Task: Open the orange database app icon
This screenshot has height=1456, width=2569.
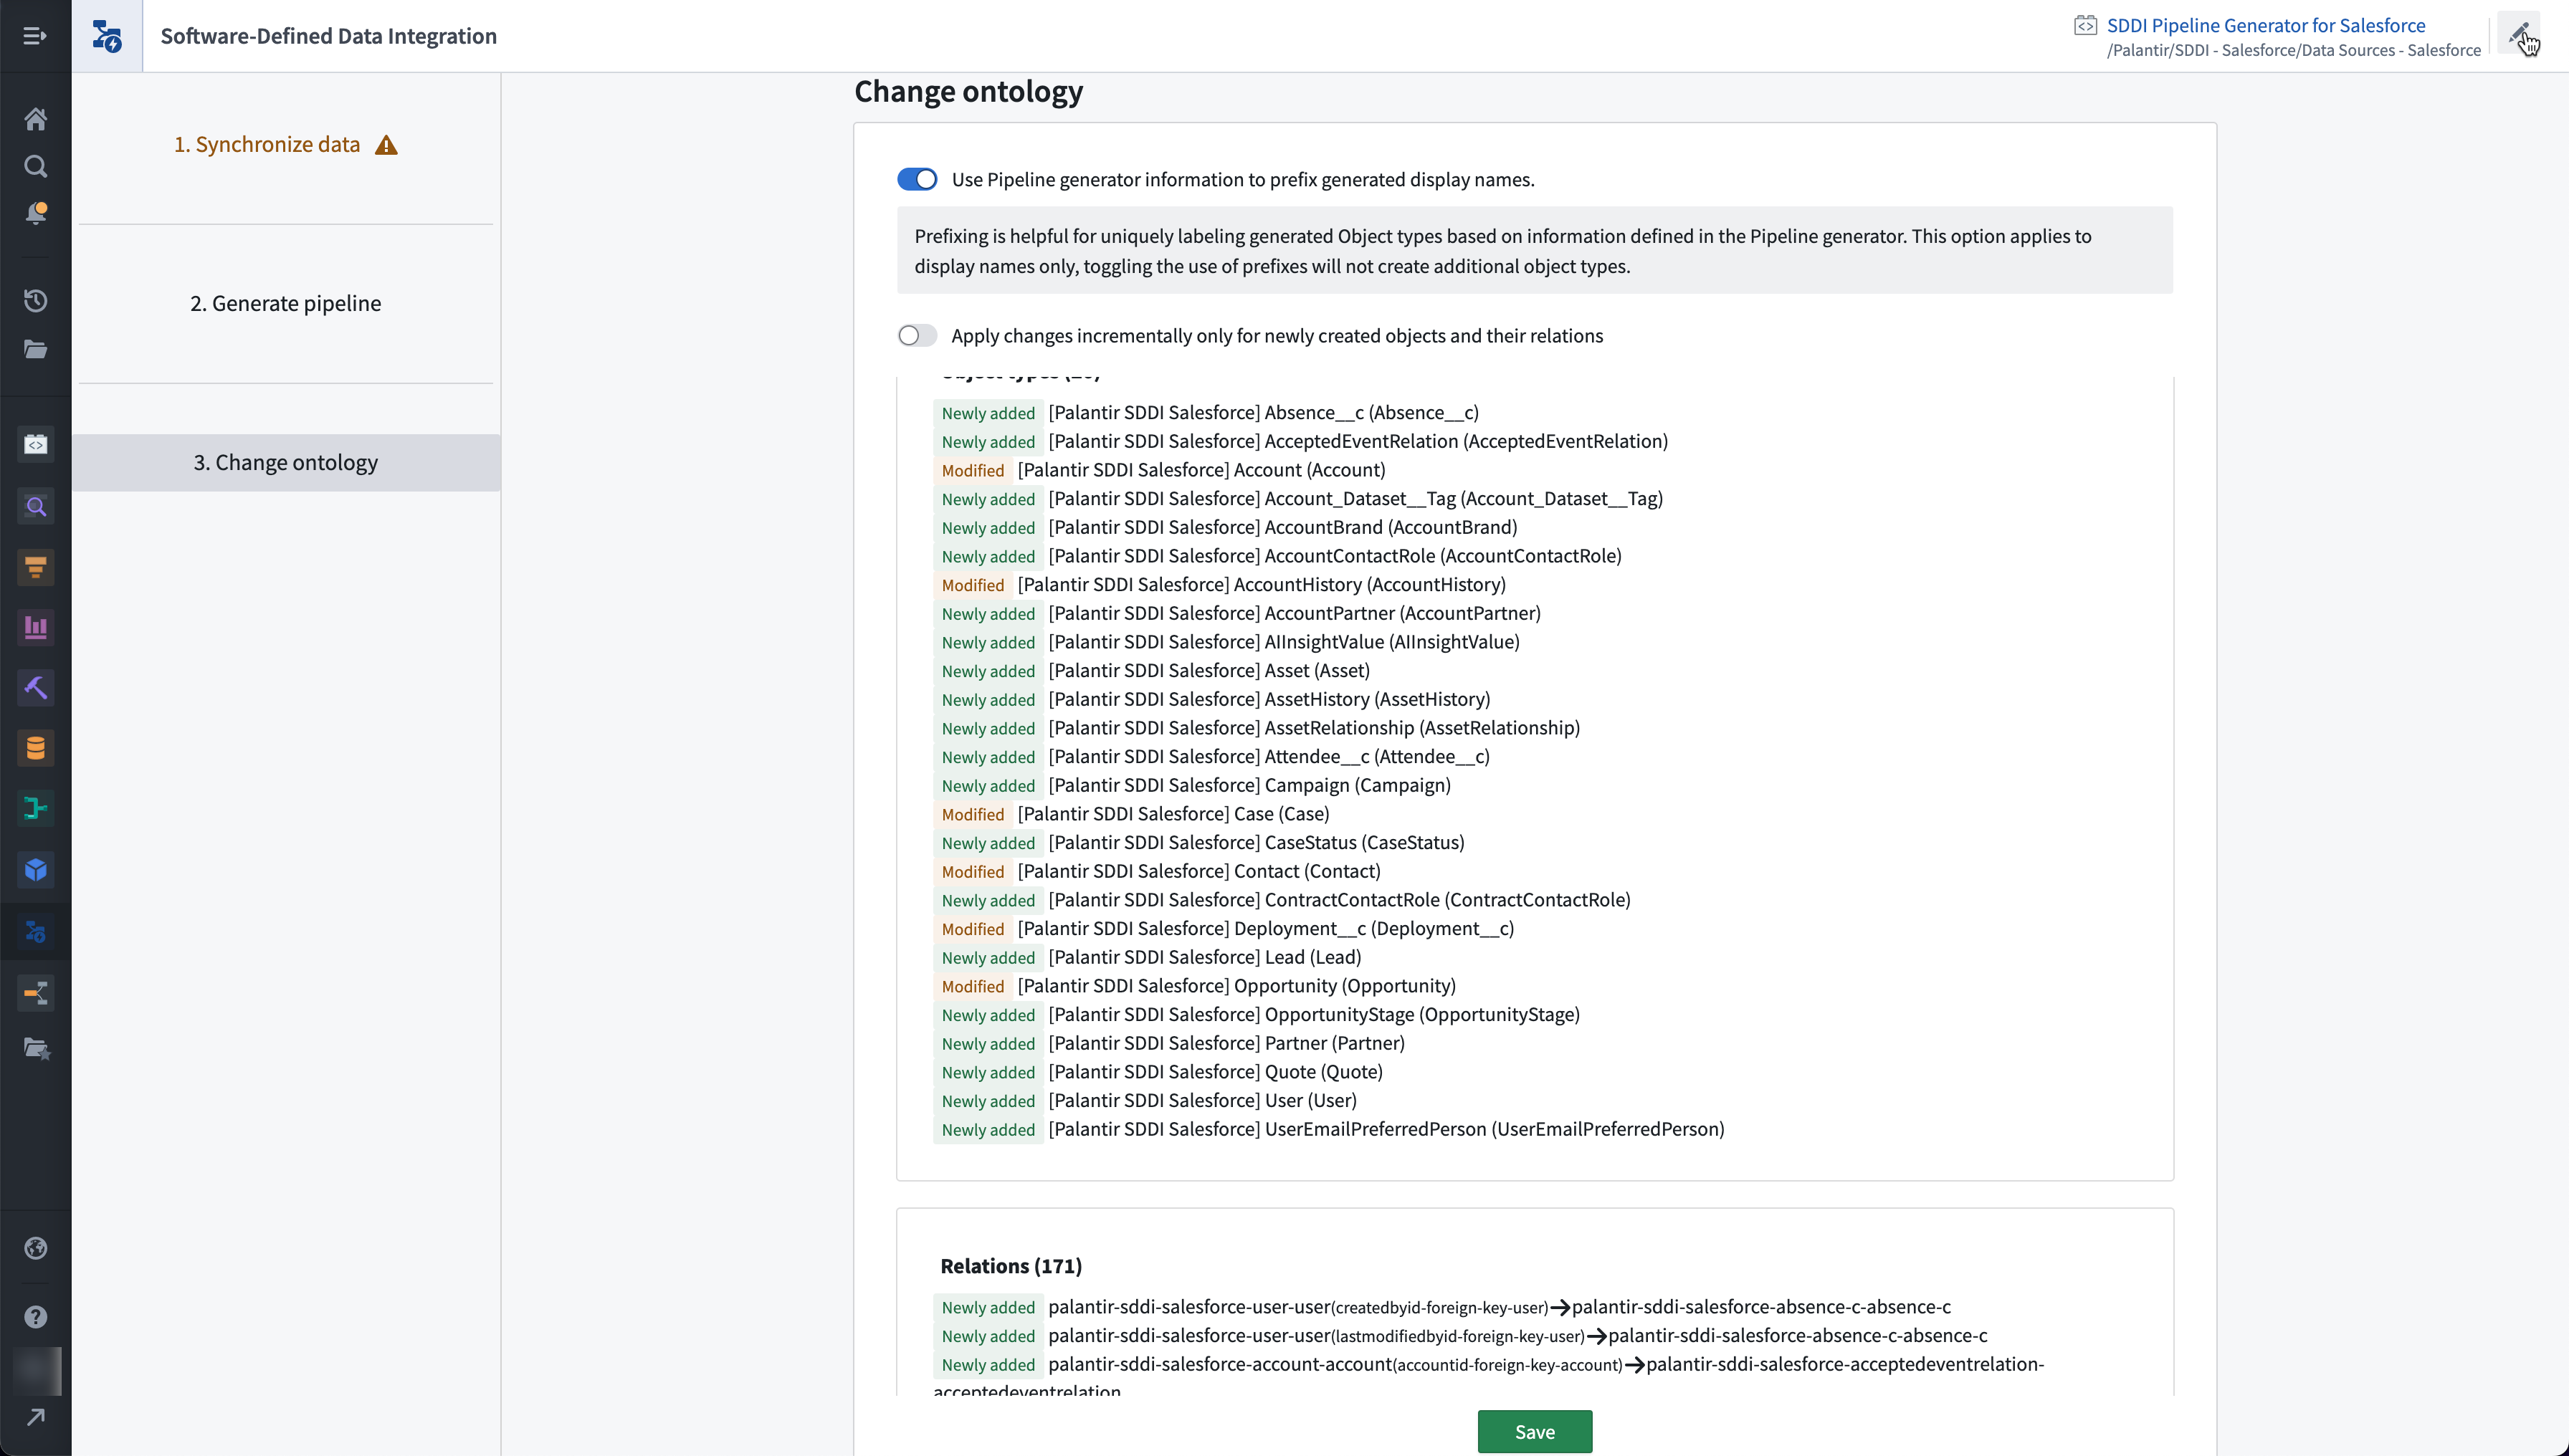Action: (35, 748)
